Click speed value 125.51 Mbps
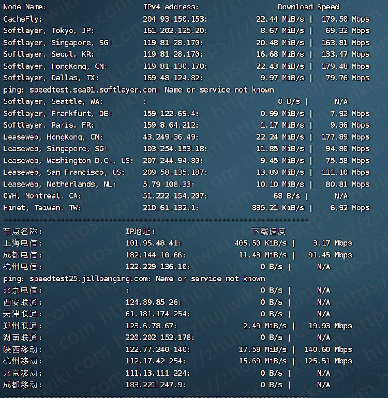The image size is (388, 398). 329,361
